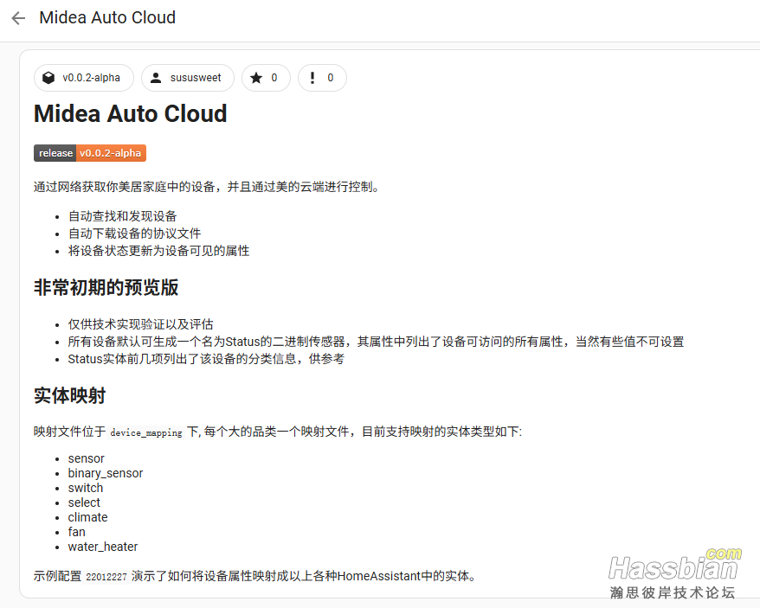Click the 22012227 example config code
The width and height of the screenshot is (760, 608).
pos(106,577)
